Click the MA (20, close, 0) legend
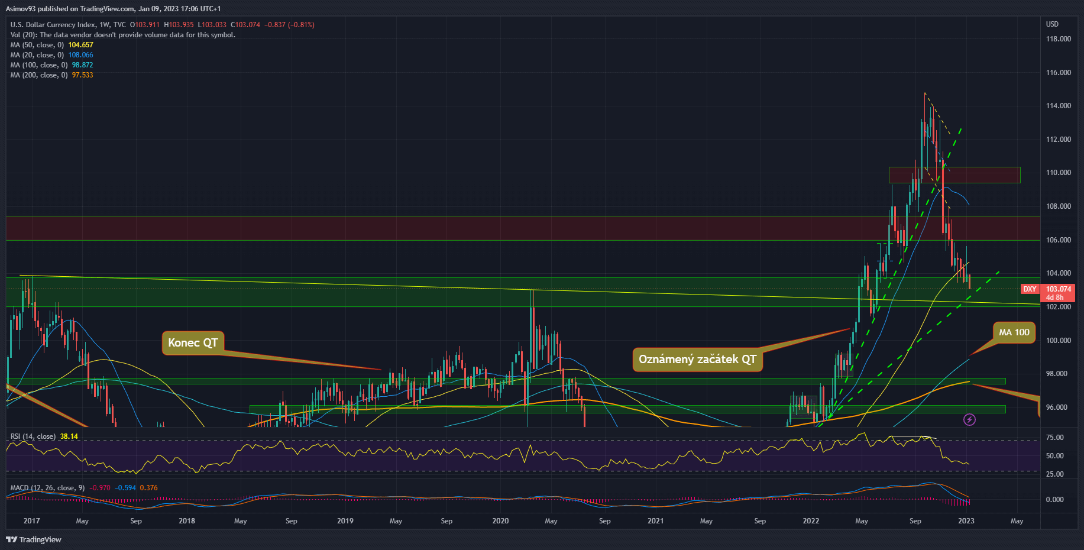 tap(37, 55)
